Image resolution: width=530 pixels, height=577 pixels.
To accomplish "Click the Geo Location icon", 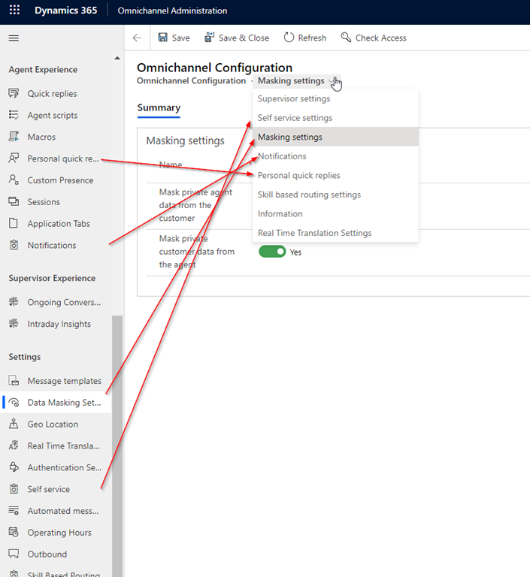I will [x=14, y=424].
